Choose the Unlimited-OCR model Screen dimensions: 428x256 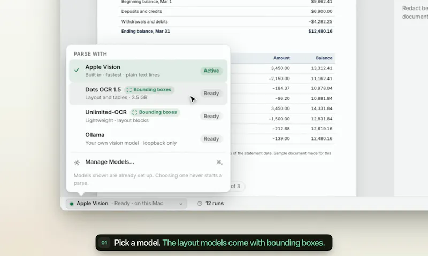pos(148,116)
